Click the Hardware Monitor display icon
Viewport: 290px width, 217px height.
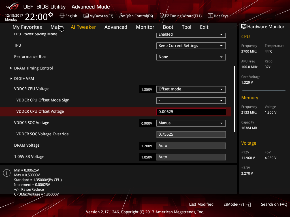pyautogui.click(x=244, y=27)
